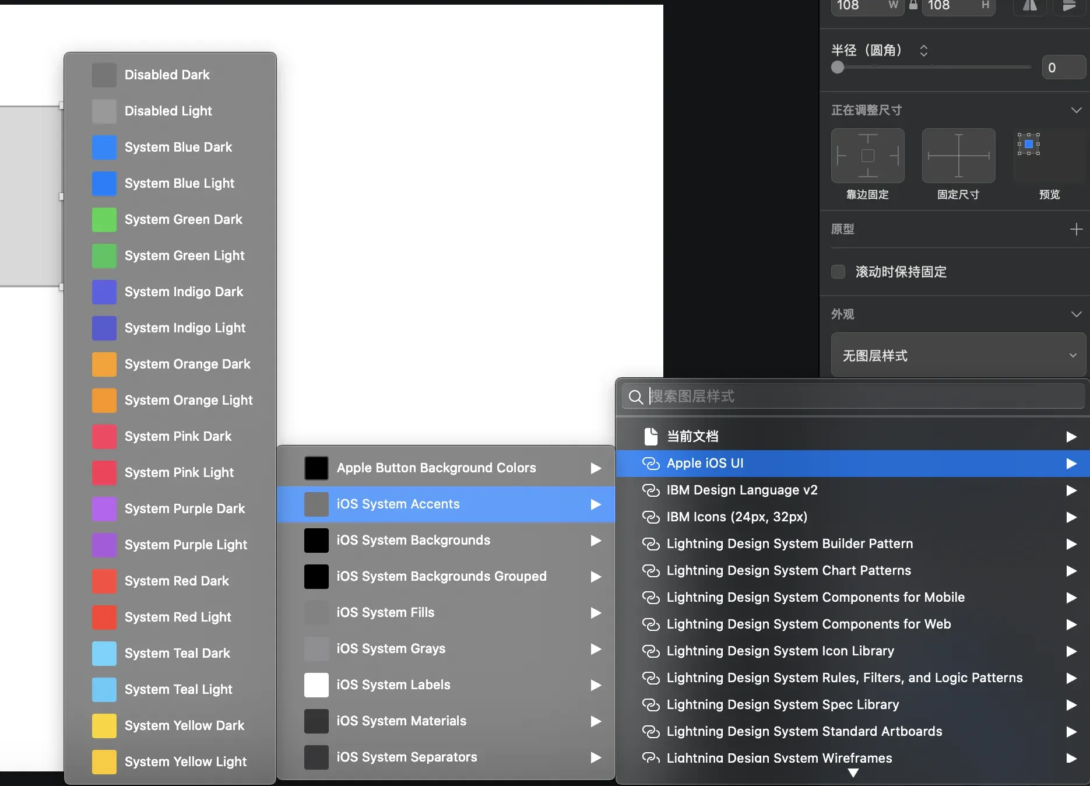The height and width of the screenshot is (786, 1090).
Task: Apply System Orange Light style
Action: (x=170, y=400)
